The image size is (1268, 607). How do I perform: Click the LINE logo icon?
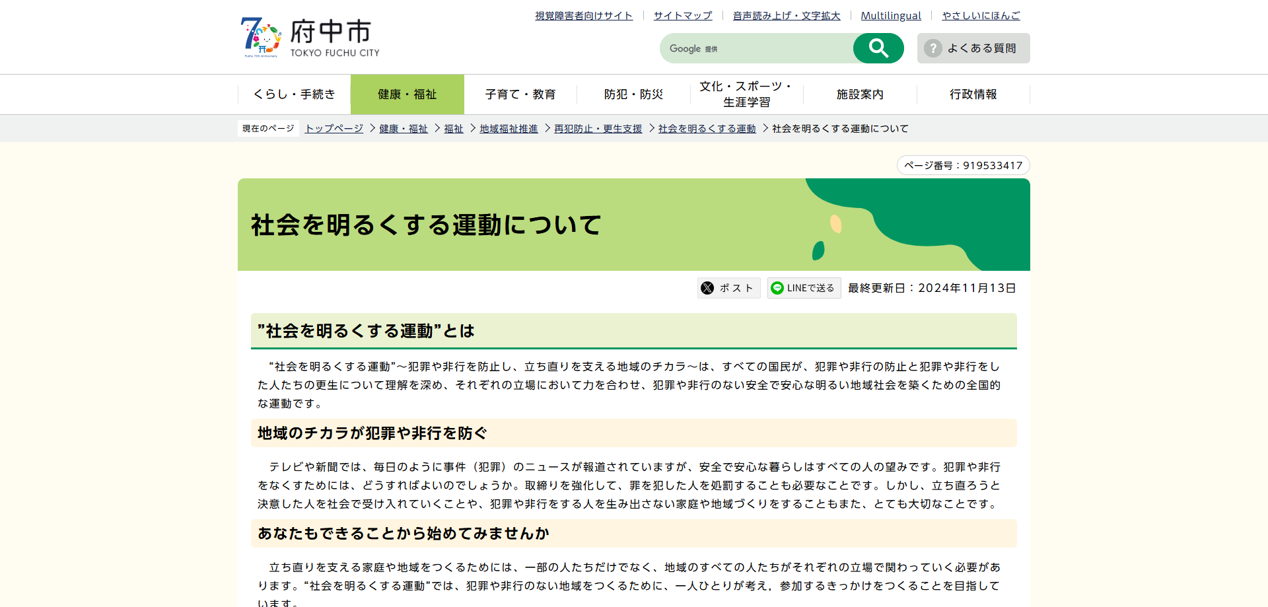click(777, 288)
